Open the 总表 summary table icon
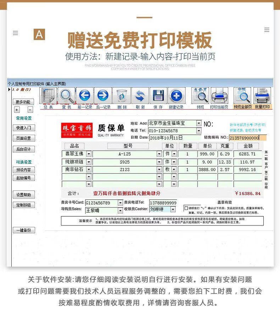Viewport: 280px width, 312px height. [x=48, y=96]
